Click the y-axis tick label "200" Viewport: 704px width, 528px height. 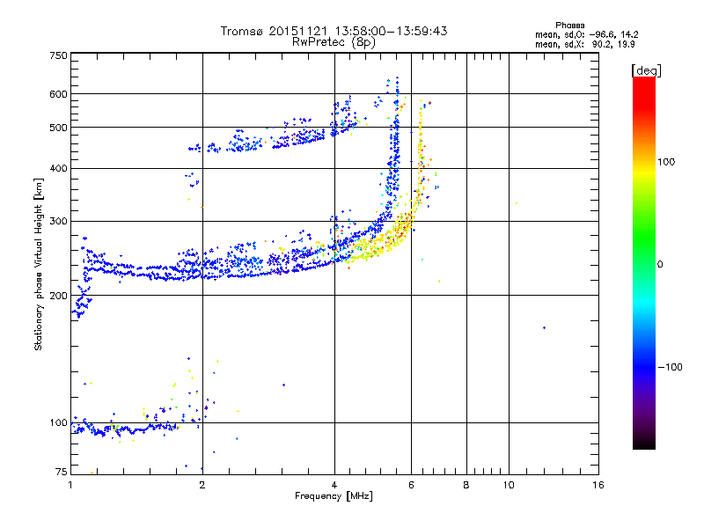tap(59, 296)
